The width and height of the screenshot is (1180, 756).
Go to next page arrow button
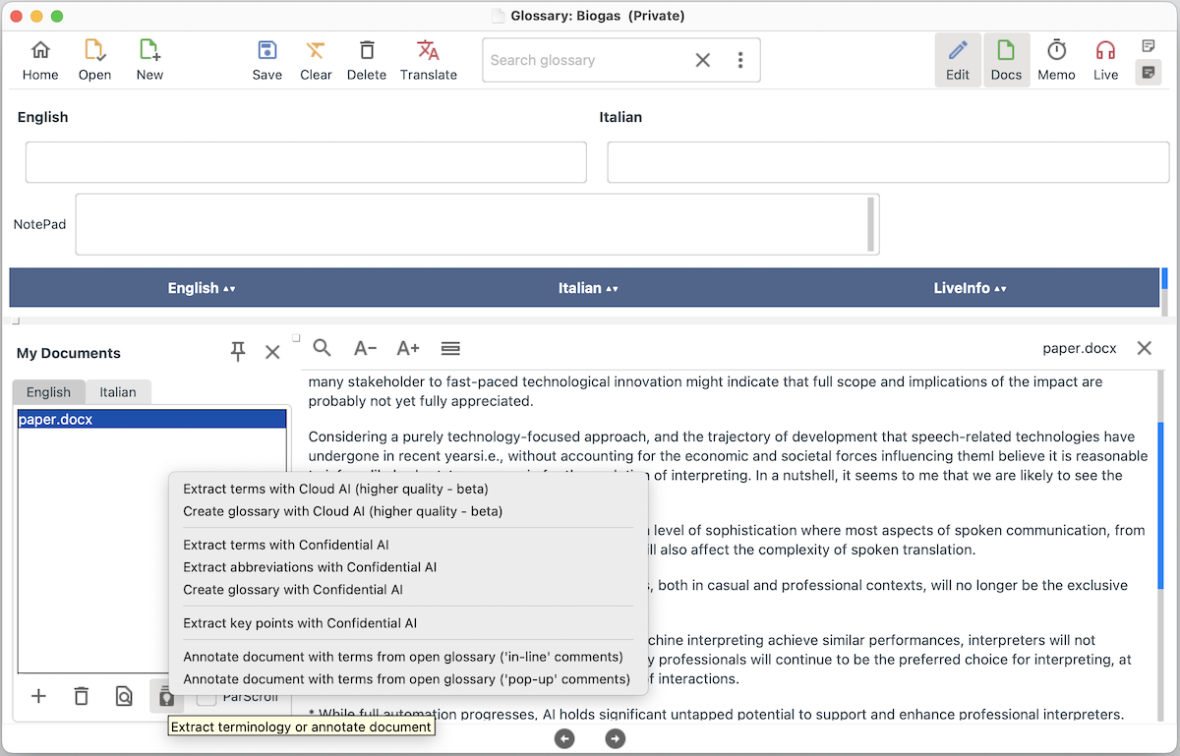pos(615,738)
